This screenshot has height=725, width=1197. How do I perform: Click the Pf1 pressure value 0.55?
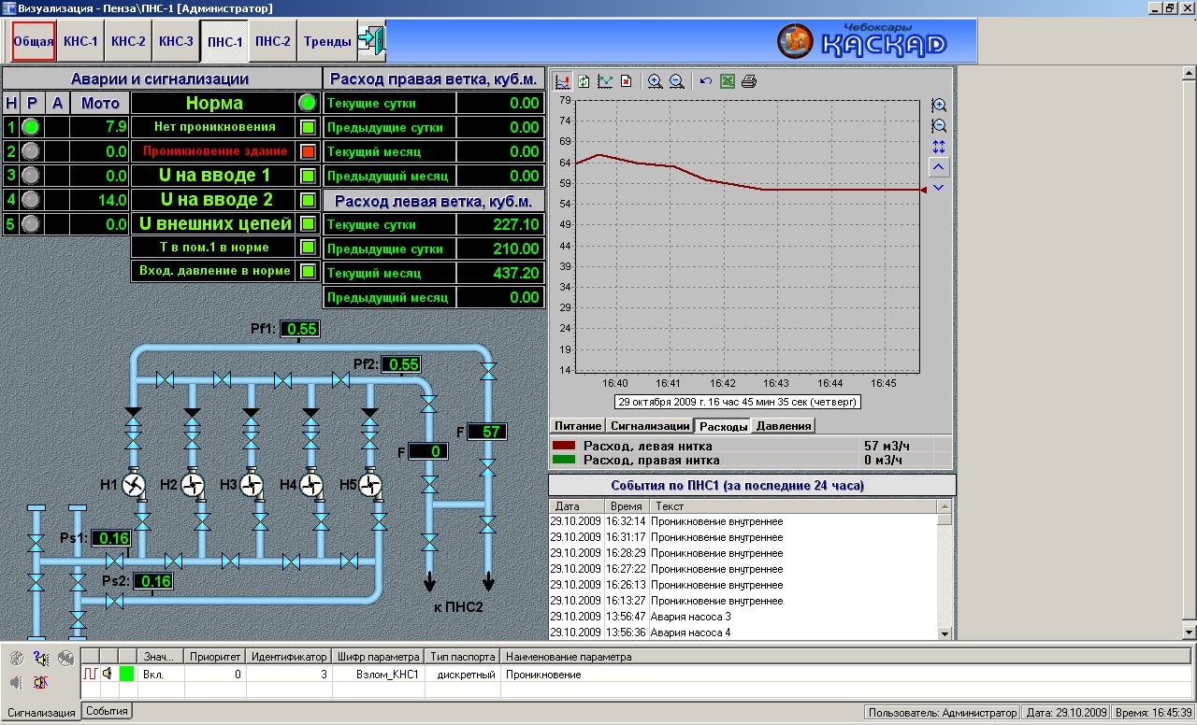300,329
